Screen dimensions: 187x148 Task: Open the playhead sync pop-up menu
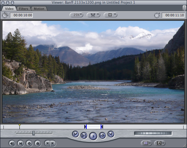click(x=93, y=15)
